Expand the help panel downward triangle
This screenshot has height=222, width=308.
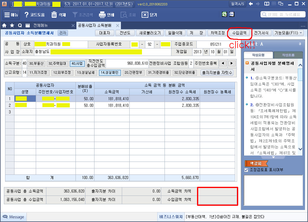273,157
